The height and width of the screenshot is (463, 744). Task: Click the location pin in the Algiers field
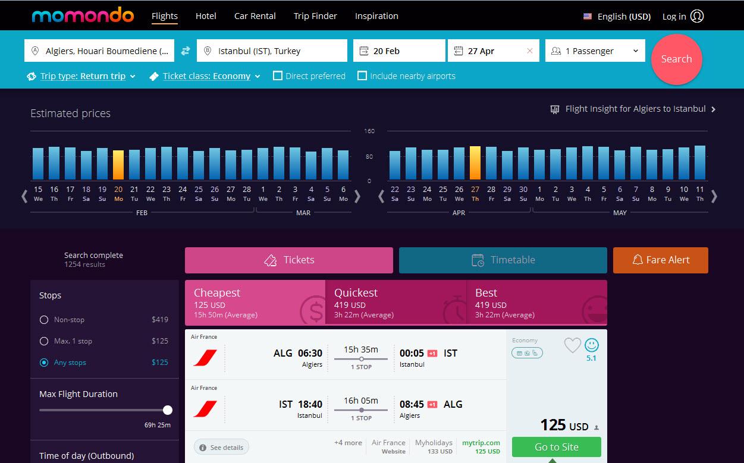coord(34,51)
